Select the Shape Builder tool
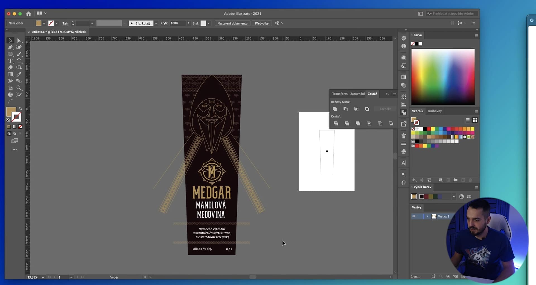Viewport: 536px width, 285px height. [x=19, y=67]
